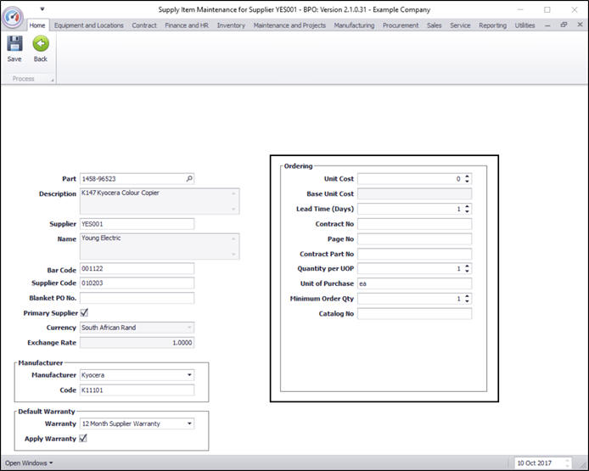Open the Procurement ribbon tab
The height and width of the screenshot is (471, 589).
(401, 25)
